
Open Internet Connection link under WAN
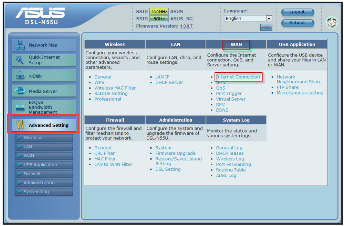coord(238,77)
